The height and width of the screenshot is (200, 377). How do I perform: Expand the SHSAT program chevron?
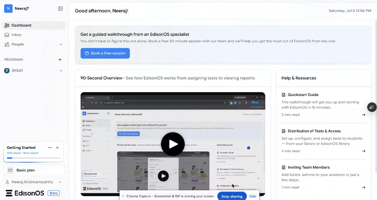click(61, 71)
